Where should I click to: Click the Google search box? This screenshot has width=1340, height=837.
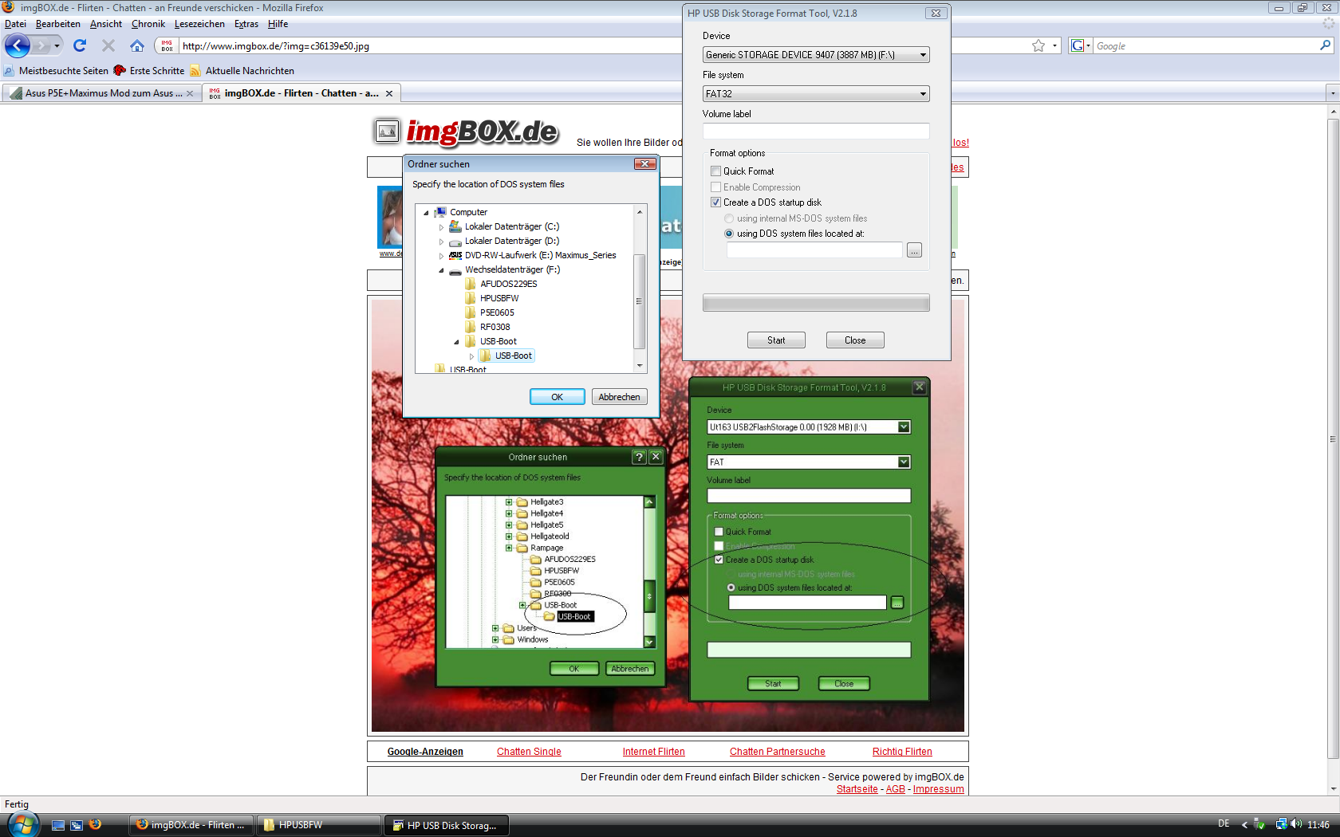coord(1204,46)
